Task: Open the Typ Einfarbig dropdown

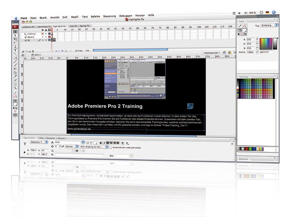Action: coord(269,25)
